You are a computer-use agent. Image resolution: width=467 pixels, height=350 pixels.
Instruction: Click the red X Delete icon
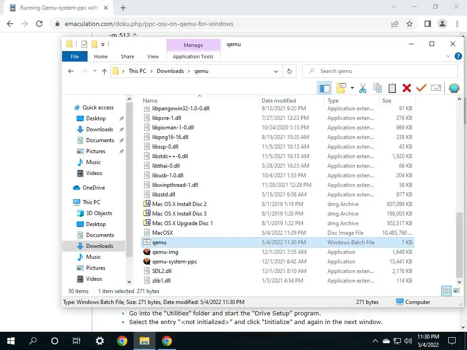point(406,88)
